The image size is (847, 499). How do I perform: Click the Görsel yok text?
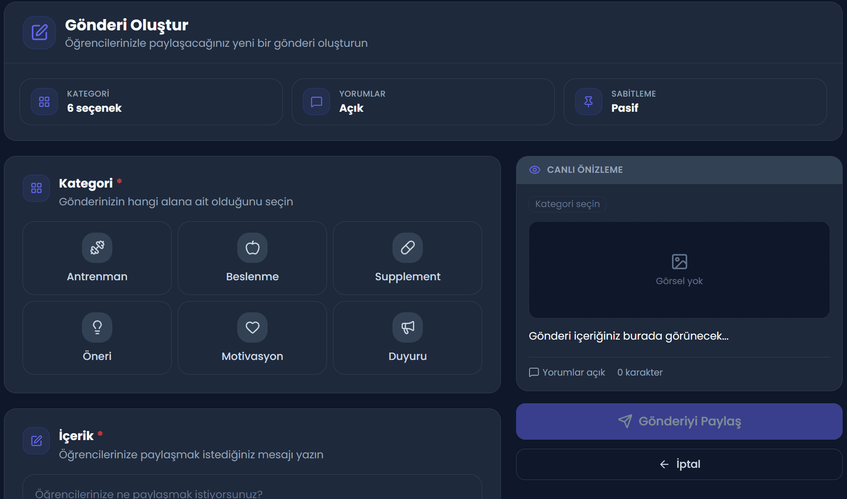pos(679,281)
